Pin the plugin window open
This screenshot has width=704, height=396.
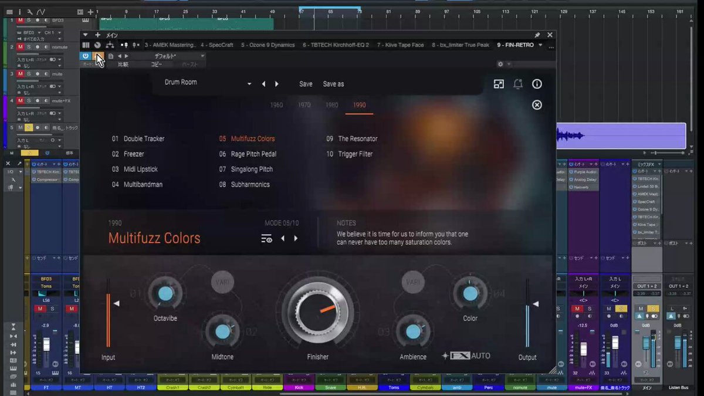(537, 35)
